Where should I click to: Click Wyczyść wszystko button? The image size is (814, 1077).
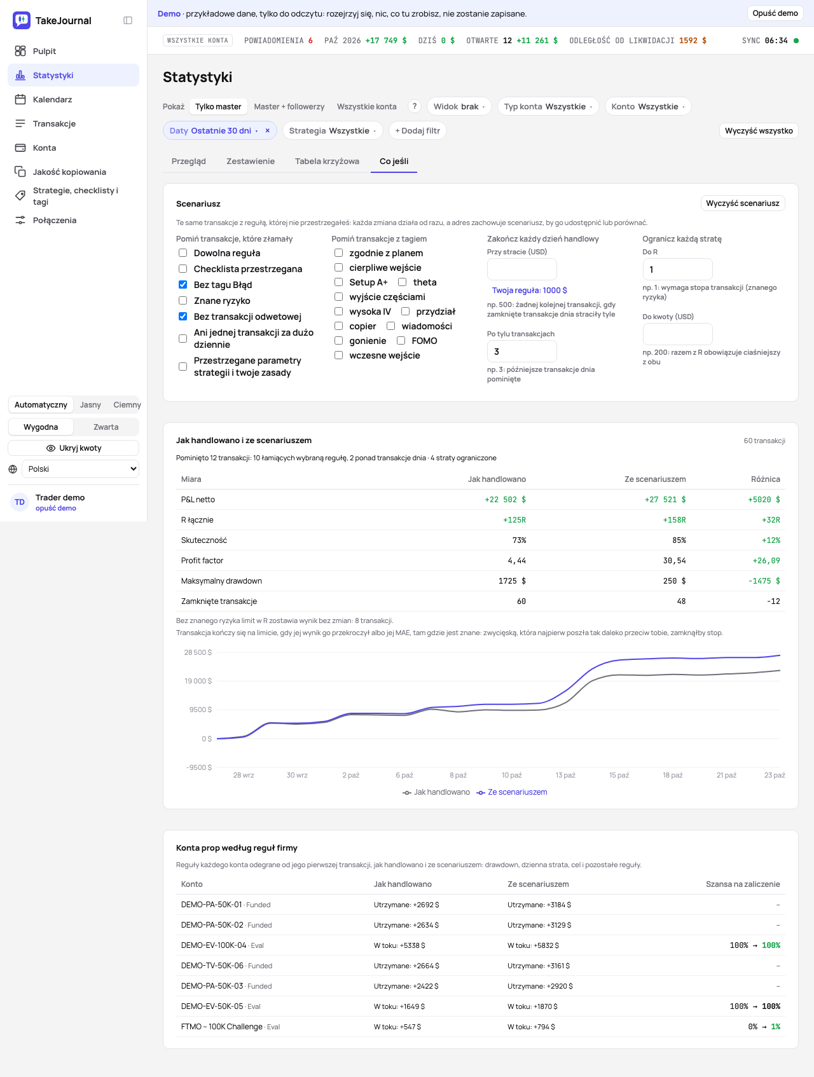point(759,130)
